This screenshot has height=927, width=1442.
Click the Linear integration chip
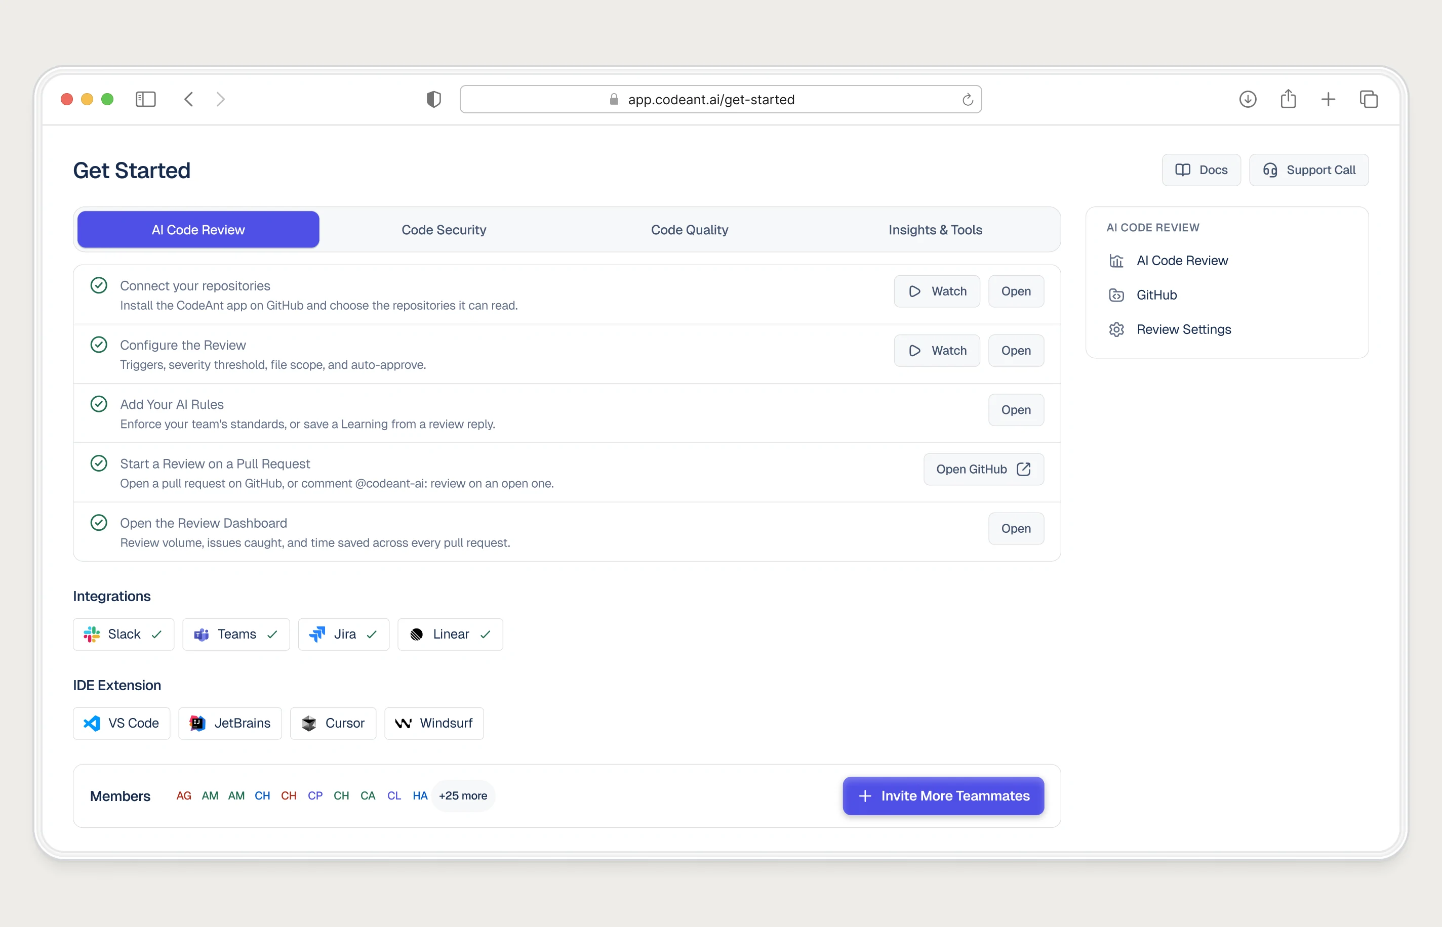coord(451,635)
